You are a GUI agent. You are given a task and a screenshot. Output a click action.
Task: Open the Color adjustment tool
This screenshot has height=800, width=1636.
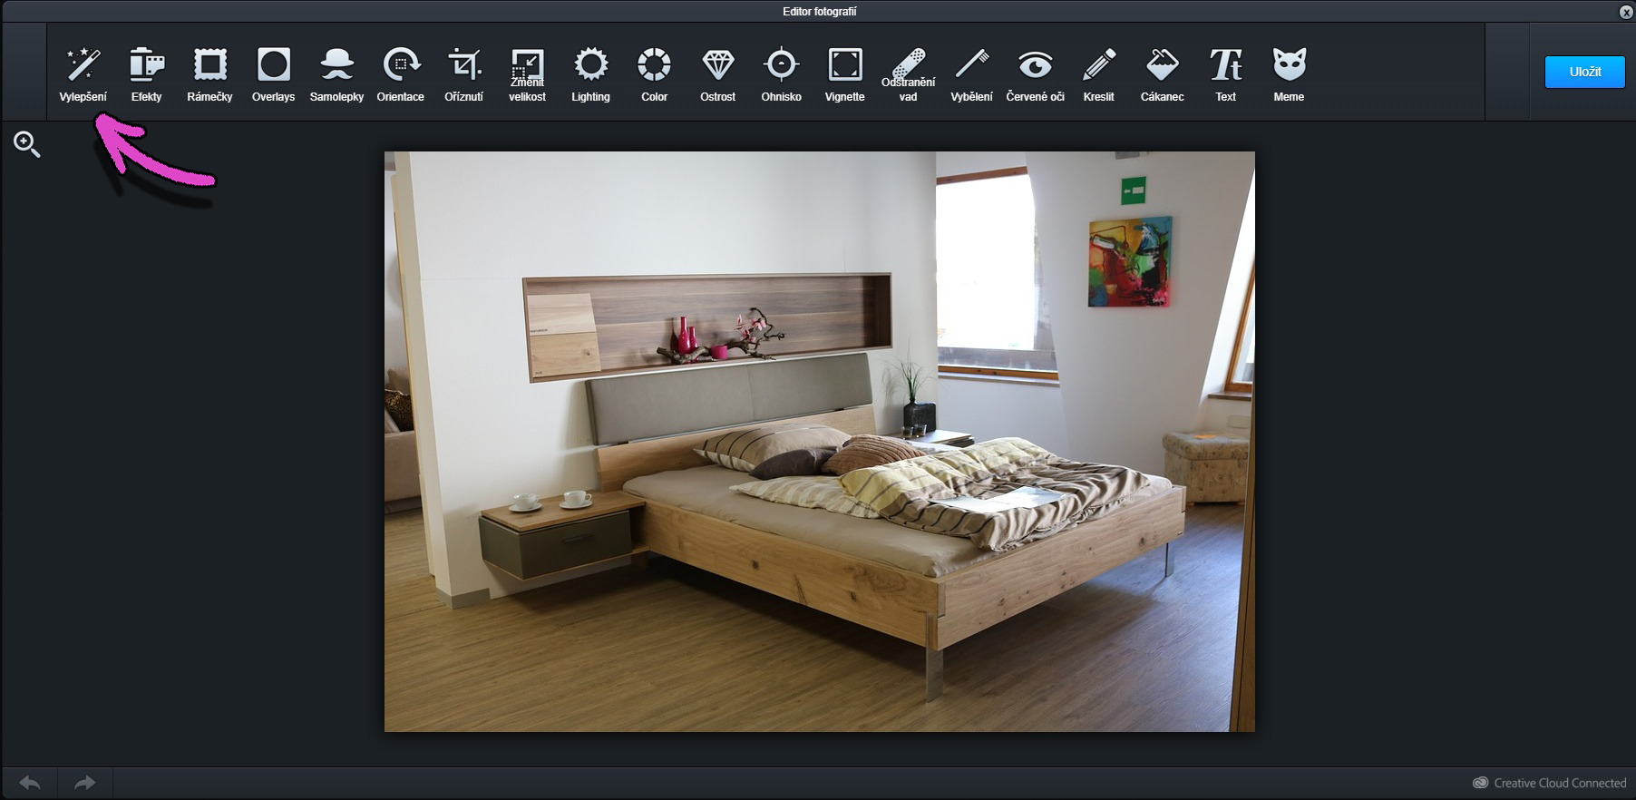[654, 74]
